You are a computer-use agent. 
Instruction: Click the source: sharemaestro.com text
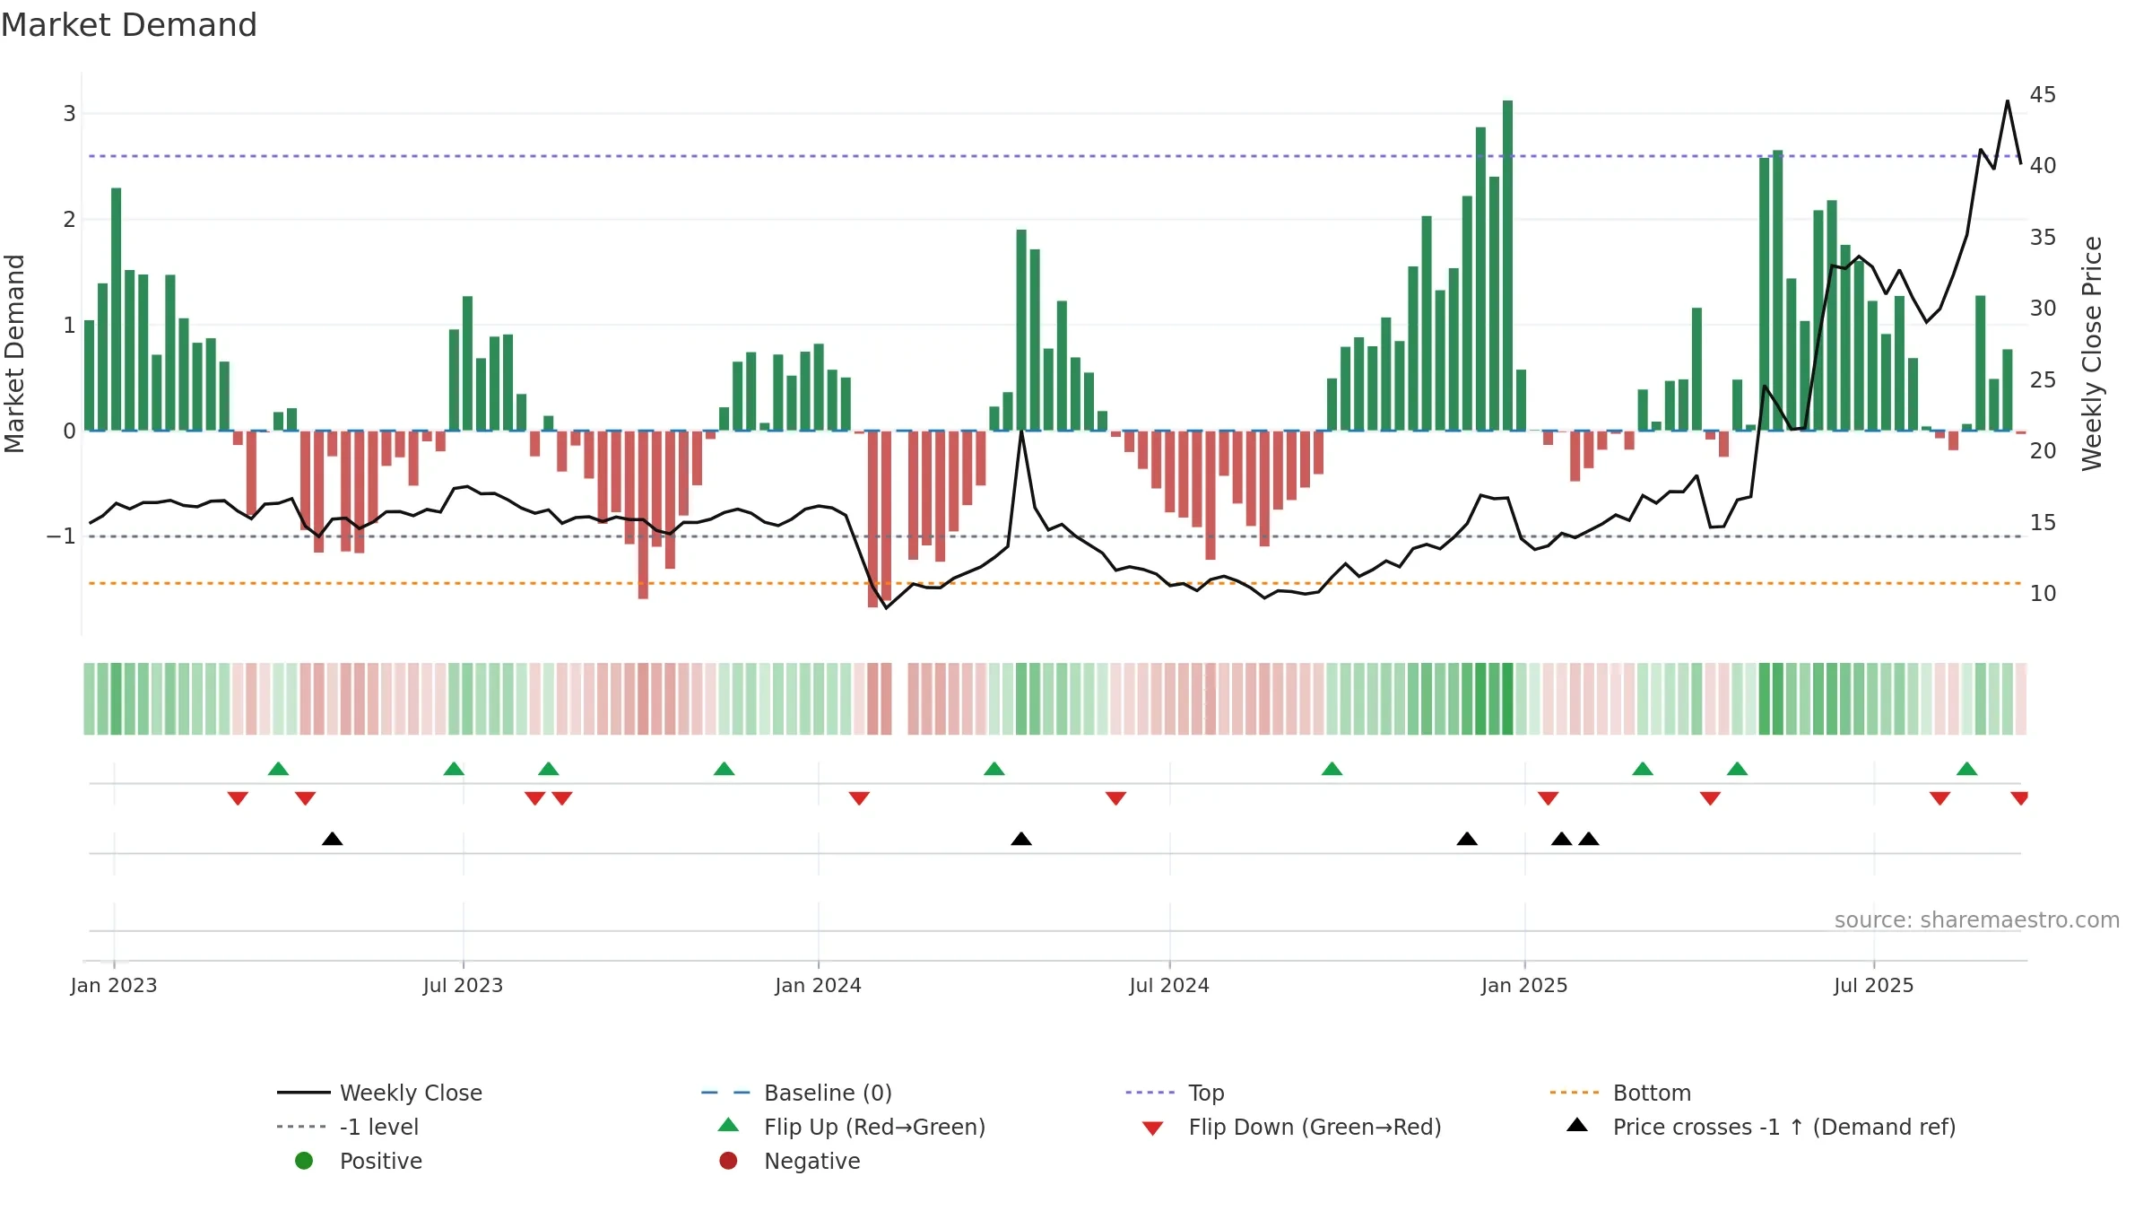1977,919
